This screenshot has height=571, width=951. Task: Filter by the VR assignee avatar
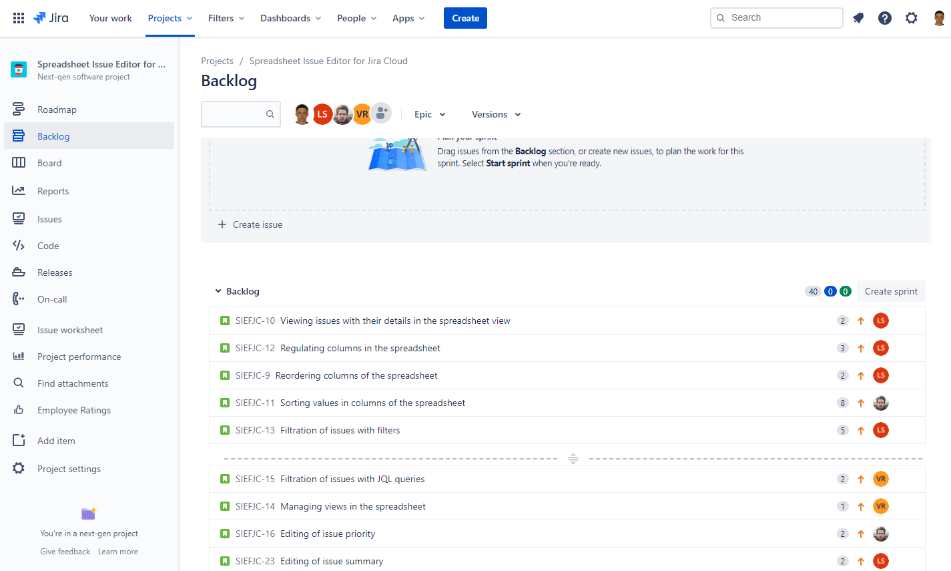pyautogui.click(x=362, y=114)
